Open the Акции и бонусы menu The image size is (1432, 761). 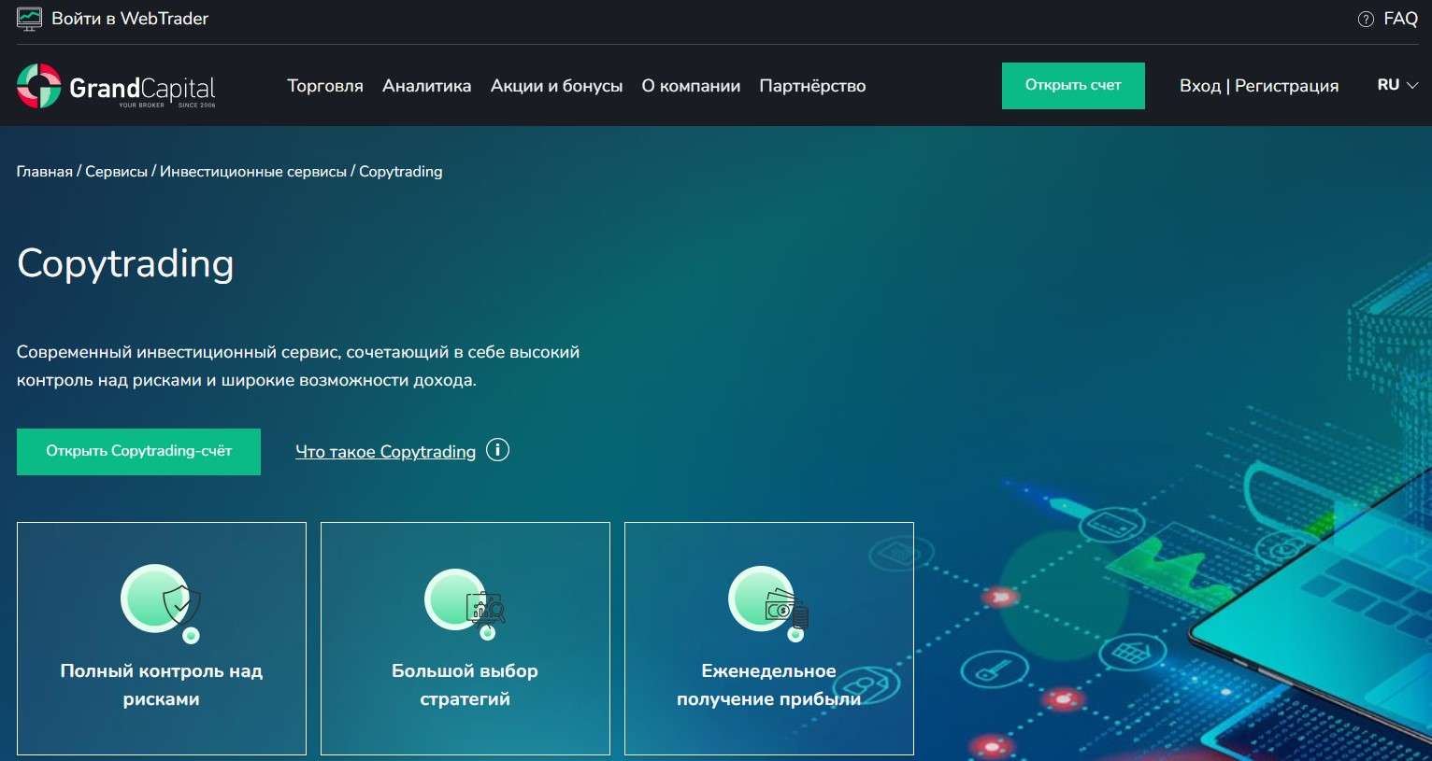(x=557, y=86)
